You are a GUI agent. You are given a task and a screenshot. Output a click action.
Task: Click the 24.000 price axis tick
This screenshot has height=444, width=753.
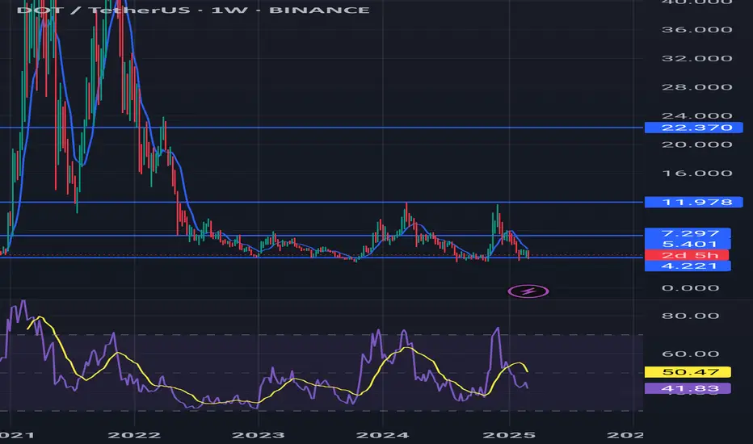[x=696, y=115]
